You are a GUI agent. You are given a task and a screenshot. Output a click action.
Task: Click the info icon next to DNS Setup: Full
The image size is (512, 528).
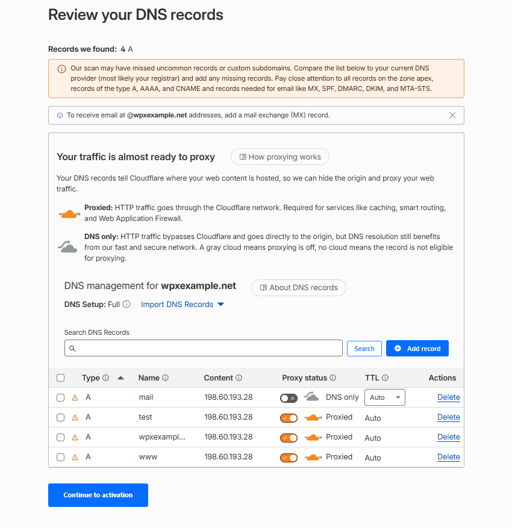tap(126, 304)
